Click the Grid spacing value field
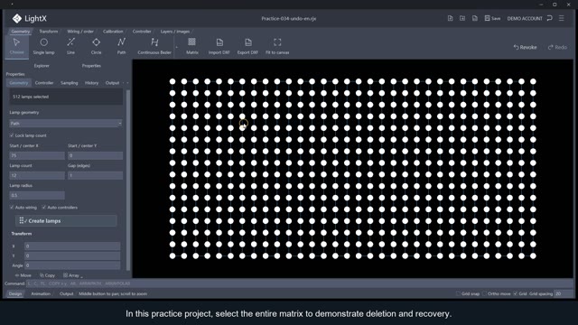The width and height of the screenshot is (578, 325). click(563, 293)
